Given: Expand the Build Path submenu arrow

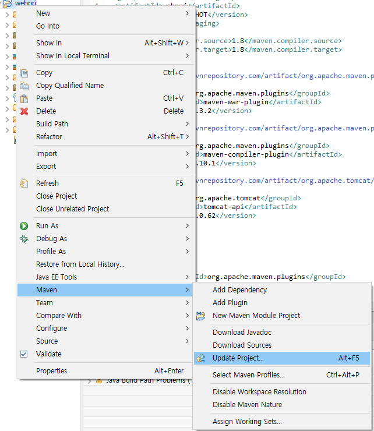Looking at the screenshot, I should [x=187, y=124].
